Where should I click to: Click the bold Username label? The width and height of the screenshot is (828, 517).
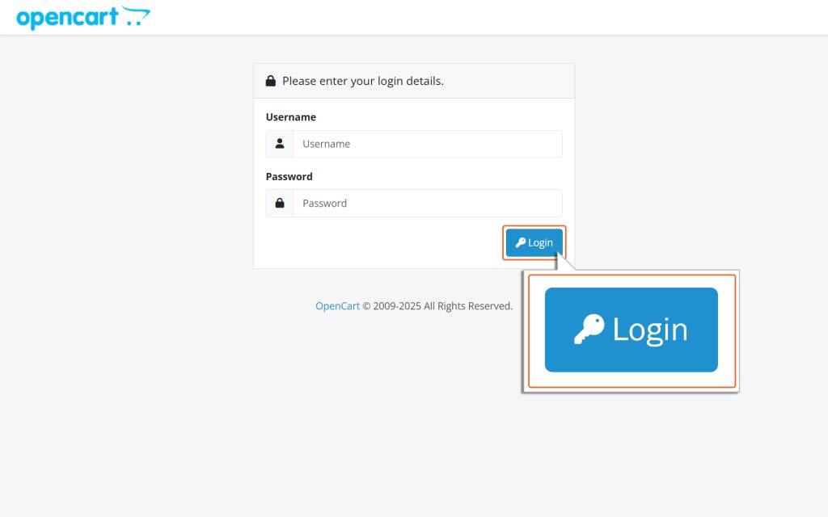click(290, 117)
